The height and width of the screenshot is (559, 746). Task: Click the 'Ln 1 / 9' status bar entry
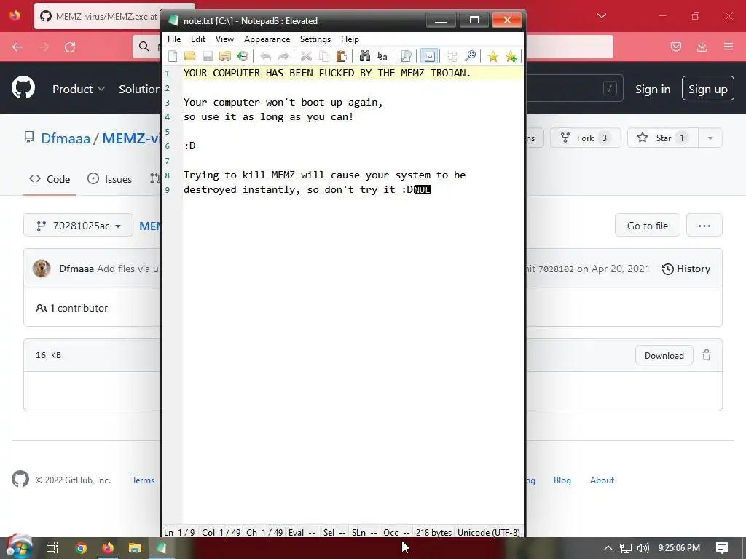[179, 532]
